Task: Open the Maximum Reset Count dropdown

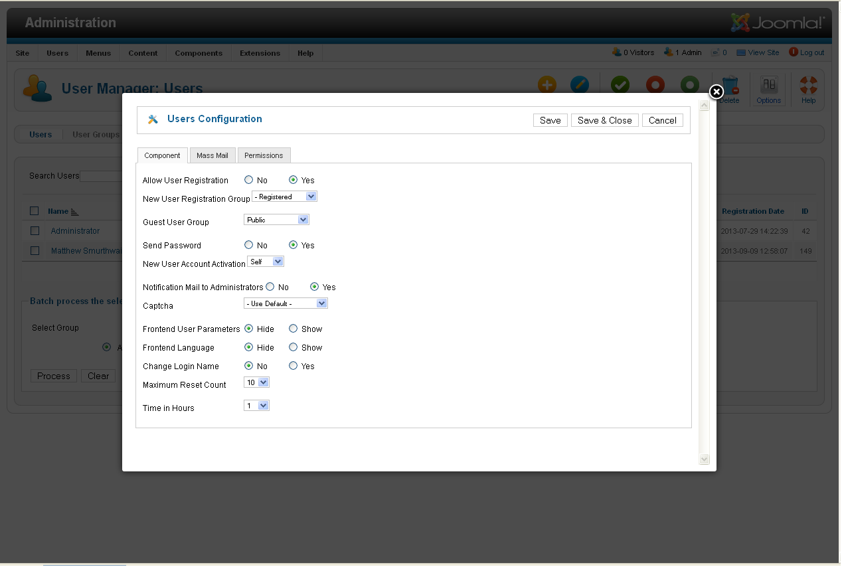Action: pos(256,382)
